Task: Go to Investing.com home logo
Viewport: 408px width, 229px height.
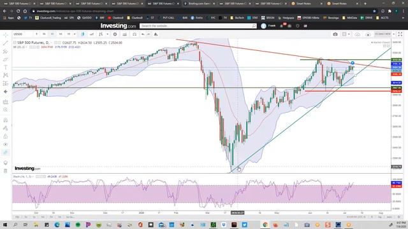Action: point(118,26)
